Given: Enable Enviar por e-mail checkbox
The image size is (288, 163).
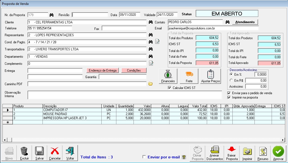Looking at the screenshot, I should [x=144, y=157].
